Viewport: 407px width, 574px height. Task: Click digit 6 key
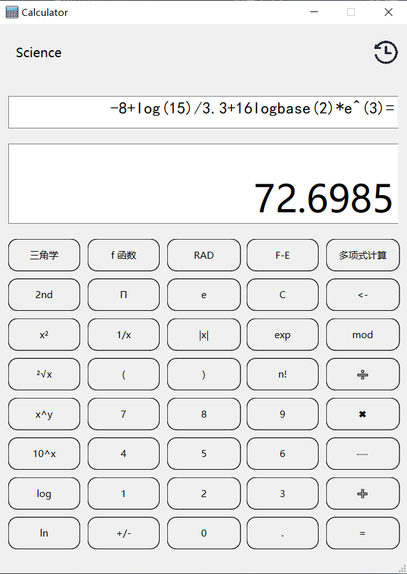click(x=282, y=454)
